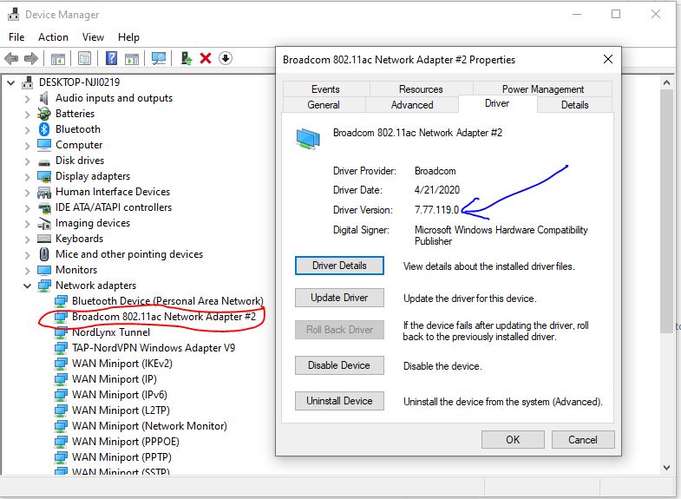
Task: Click Scan for hardware changes monitor icon
Action: (x=159, y=58)
